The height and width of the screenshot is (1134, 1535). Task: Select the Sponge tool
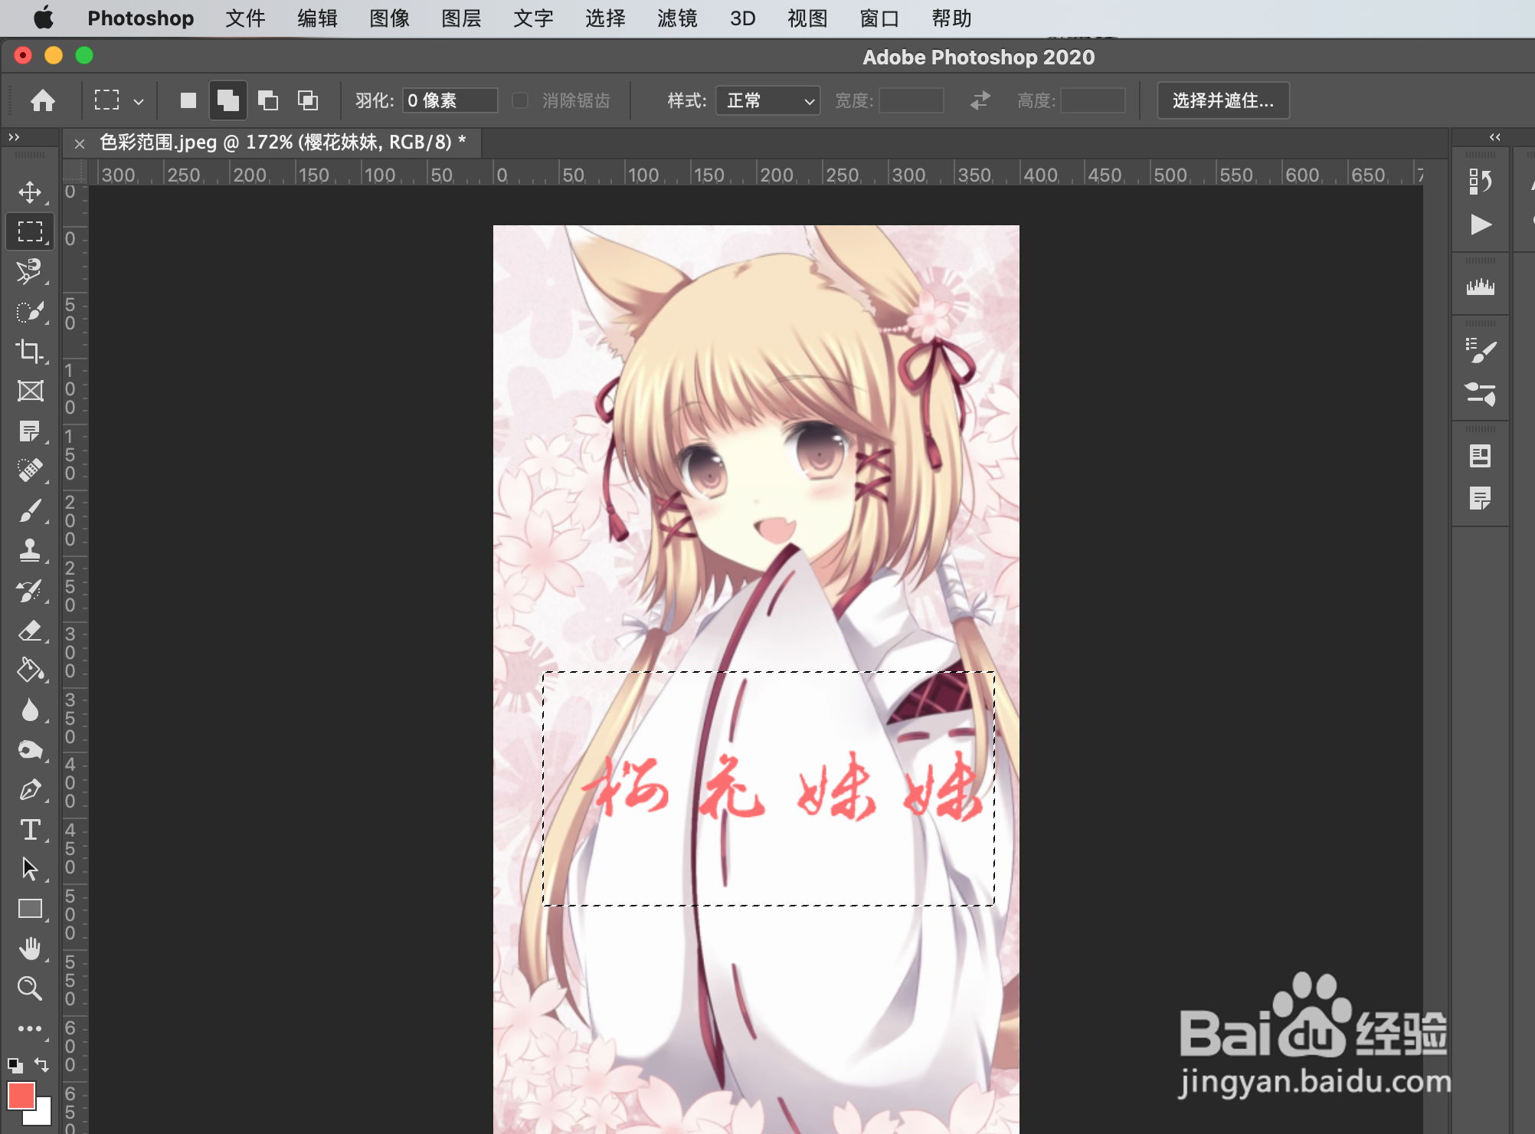click(x=30, y=749)
